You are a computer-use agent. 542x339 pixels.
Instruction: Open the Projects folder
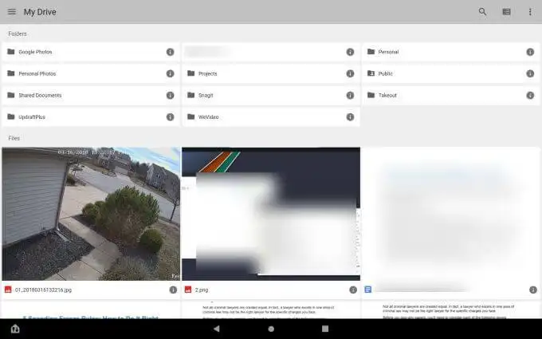point(271,73)
